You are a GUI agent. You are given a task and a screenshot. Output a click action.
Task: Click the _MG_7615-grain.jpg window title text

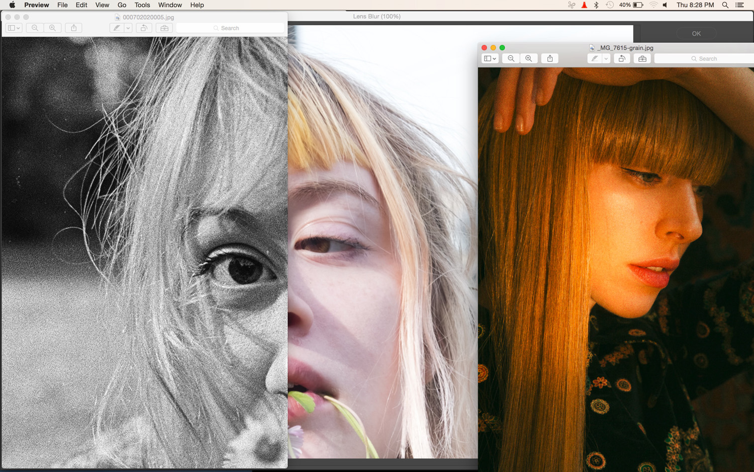click(x=625, y=48)
